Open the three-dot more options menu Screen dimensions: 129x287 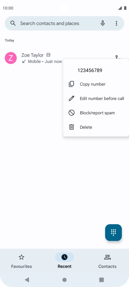click(x=117, y=23)
